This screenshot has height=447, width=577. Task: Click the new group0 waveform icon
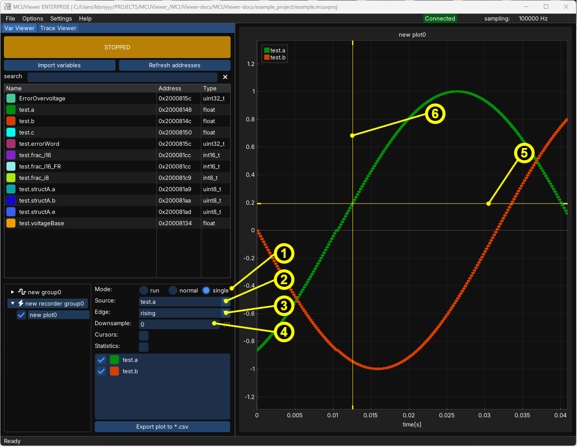pos(22,292)
